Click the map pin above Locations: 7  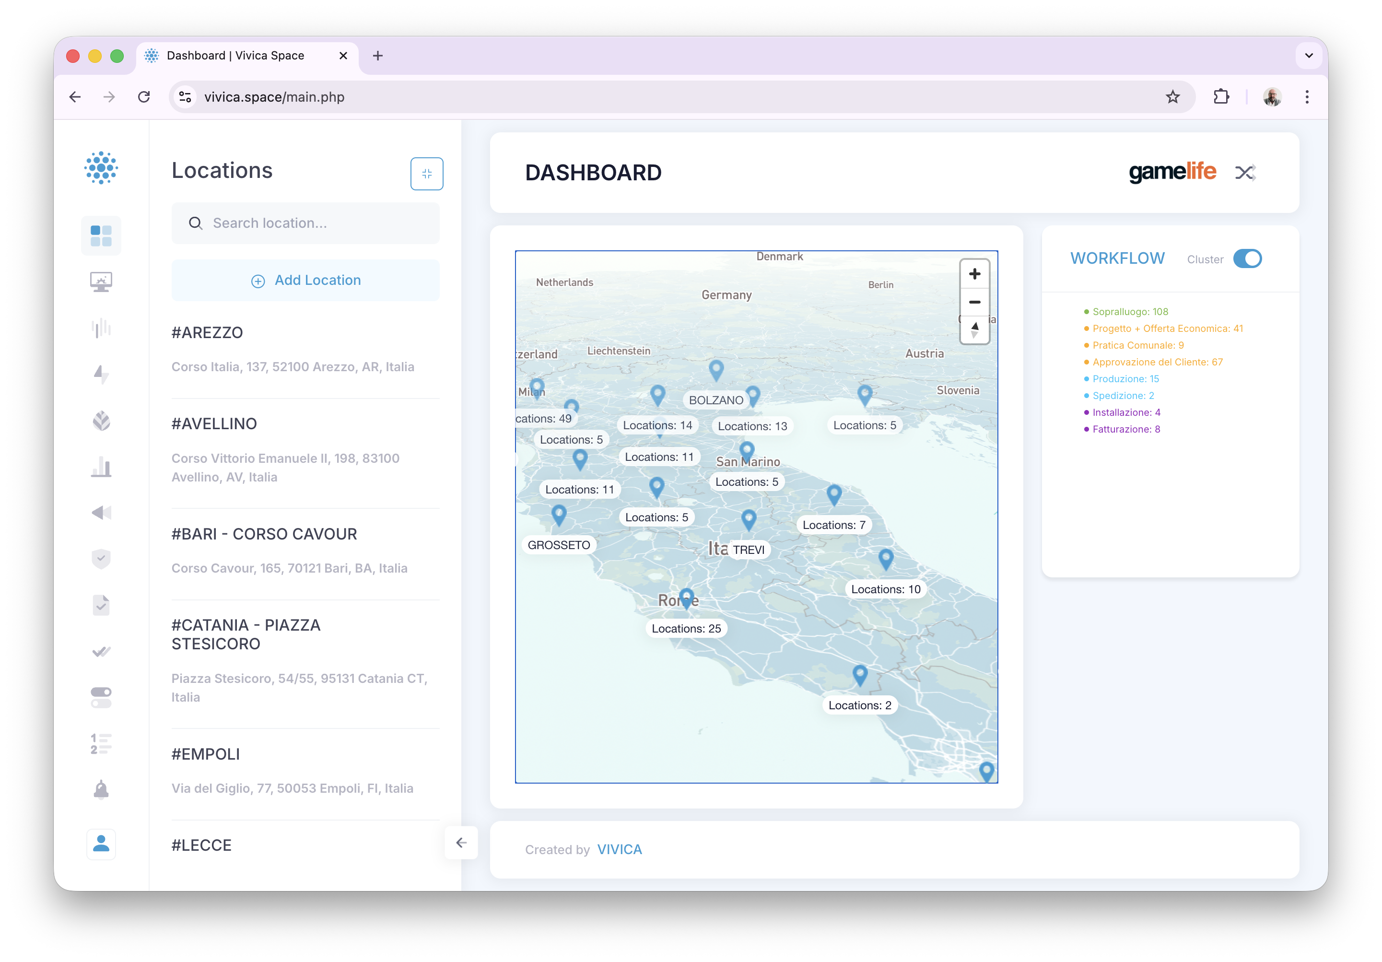click(833, 495)
